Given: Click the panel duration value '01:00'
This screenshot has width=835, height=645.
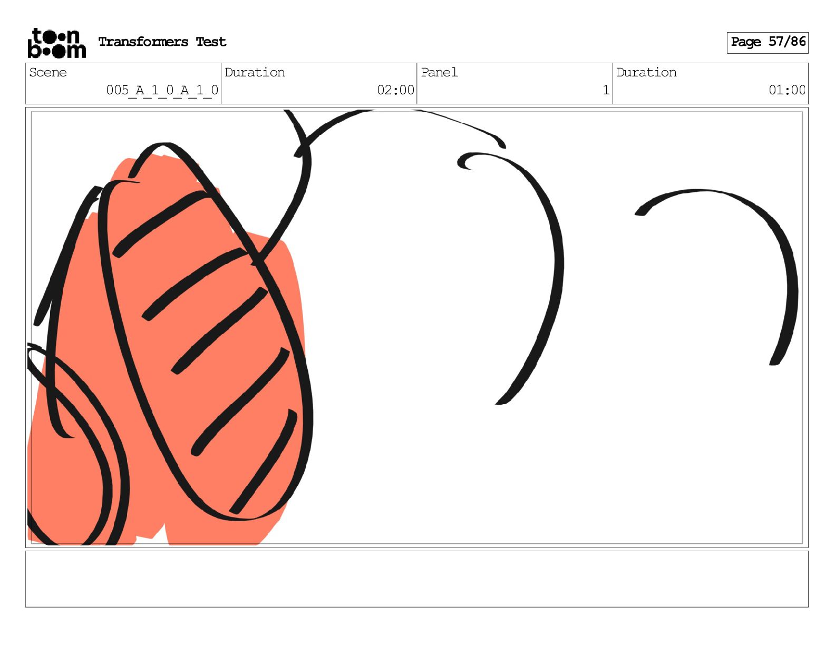Looking at the screenshot, I should (x=787, y=90).
